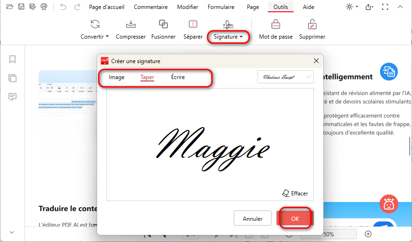Confirm signature with OK button
This screenshot has width=412, height=242.
coord(295,218)
